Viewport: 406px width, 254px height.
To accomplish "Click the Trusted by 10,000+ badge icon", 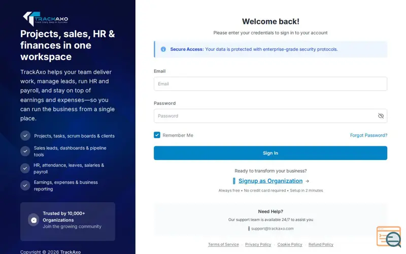I will 33,220.
